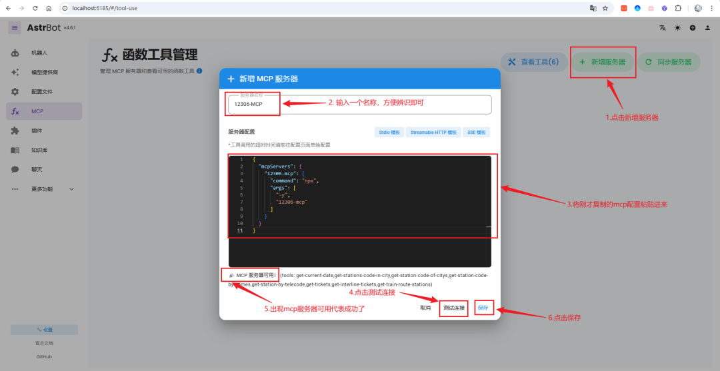
Task: Apply the Stdio 模板 template
Action: click(389, 132)
